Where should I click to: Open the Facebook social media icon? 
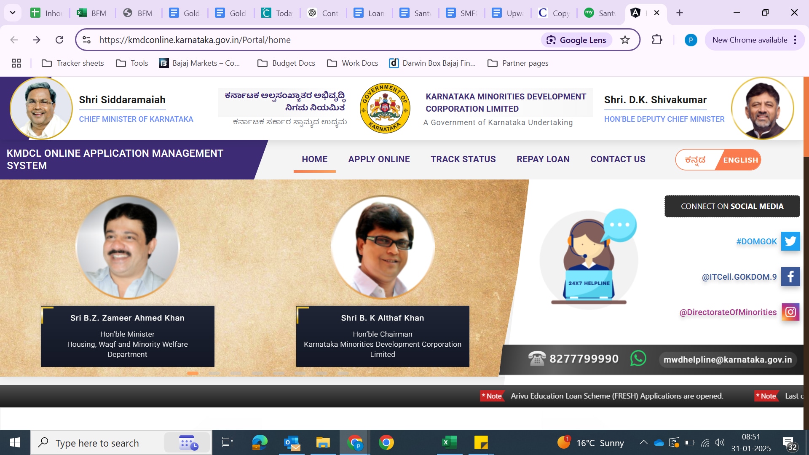(790, 277)
